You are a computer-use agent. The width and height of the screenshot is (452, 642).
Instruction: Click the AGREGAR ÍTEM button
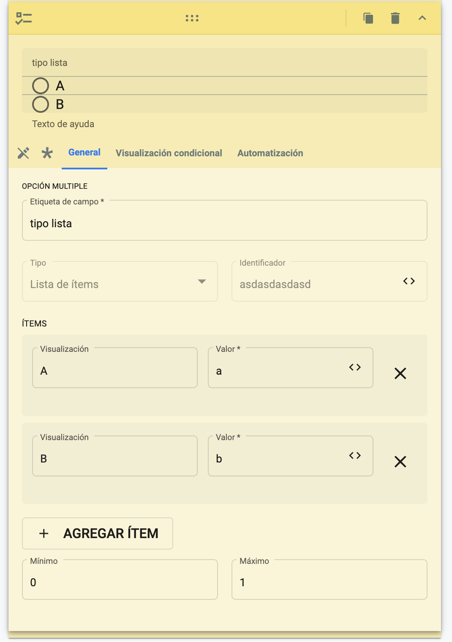(97, 533)
